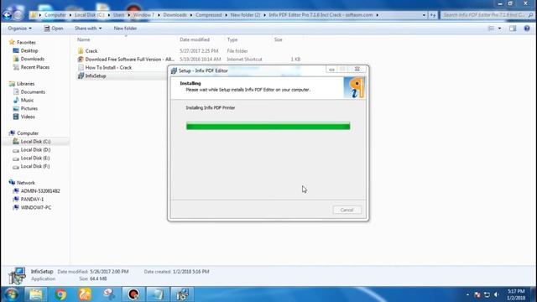Open the Action Center flag icon
This screenshot has width=537, height=302.
(477, 294)
